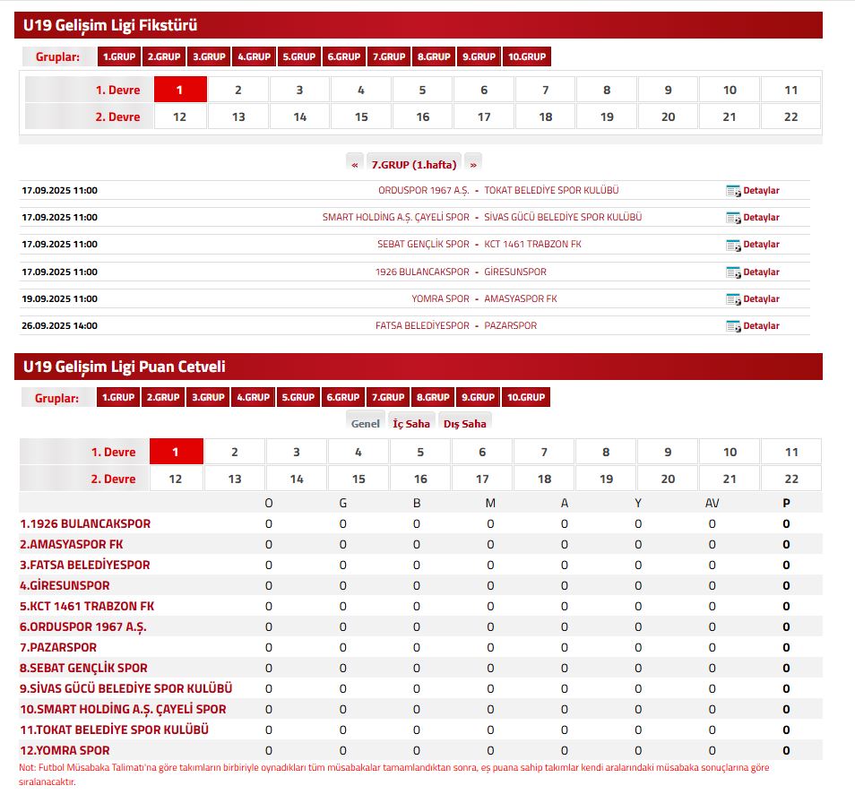
Task: Select week 5 in fixture 1. Devre
Action: point(422,90)
